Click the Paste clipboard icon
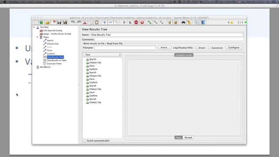 coord(97,22)
